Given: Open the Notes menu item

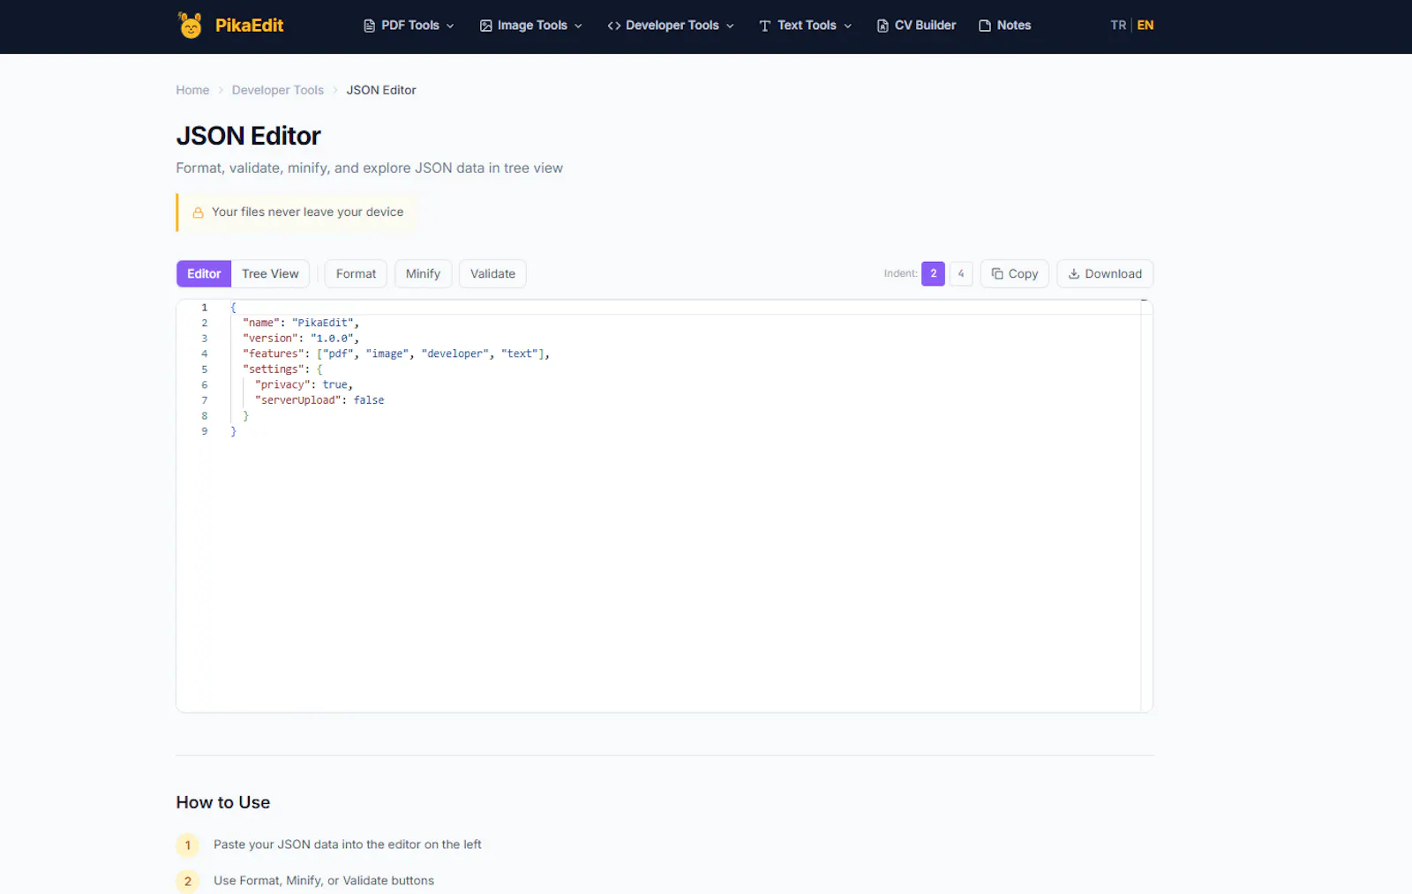Looking at the screenshot, I should pyautogui.click(x=1005, y=26).
